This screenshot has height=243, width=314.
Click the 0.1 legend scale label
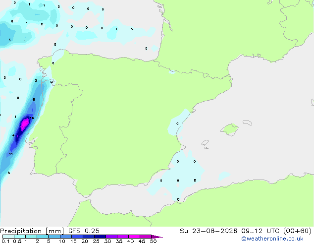point(5,241)
